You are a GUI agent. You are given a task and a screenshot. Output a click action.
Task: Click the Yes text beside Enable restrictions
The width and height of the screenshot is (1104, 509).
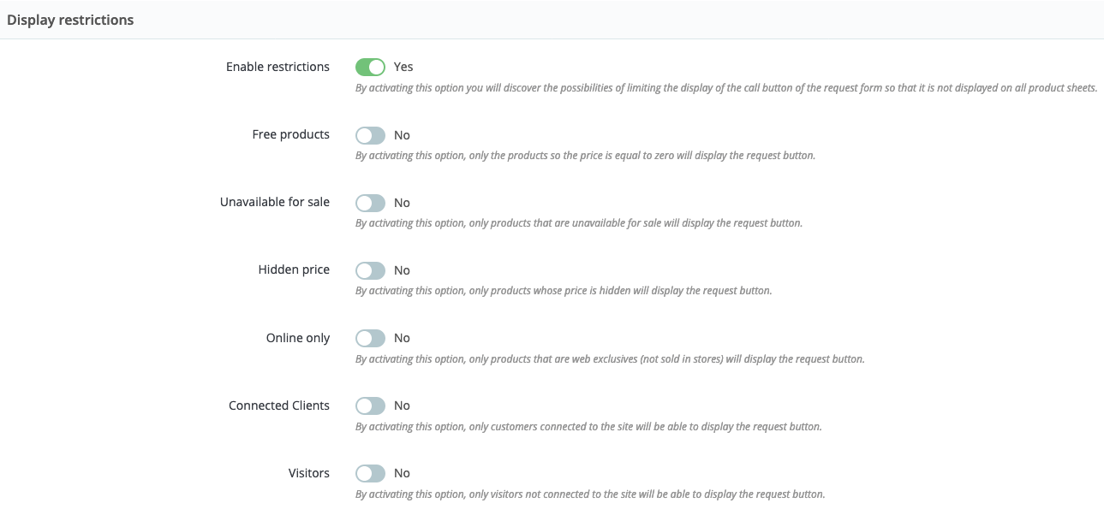(x=403, y=67)
